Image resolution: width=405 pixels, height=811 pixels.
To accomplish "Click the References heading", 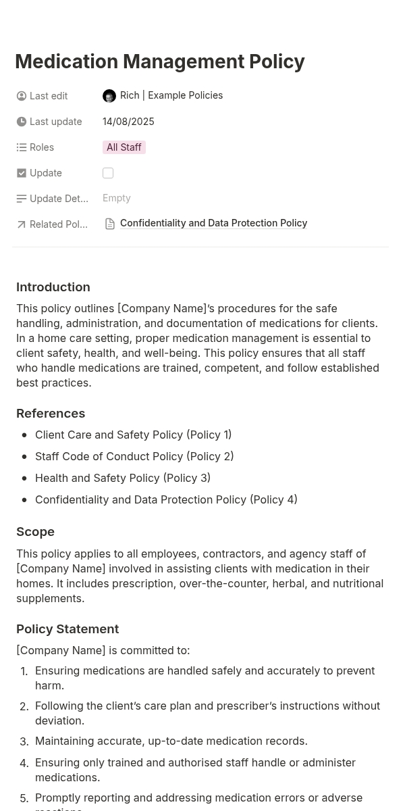I will coord(51,414).
